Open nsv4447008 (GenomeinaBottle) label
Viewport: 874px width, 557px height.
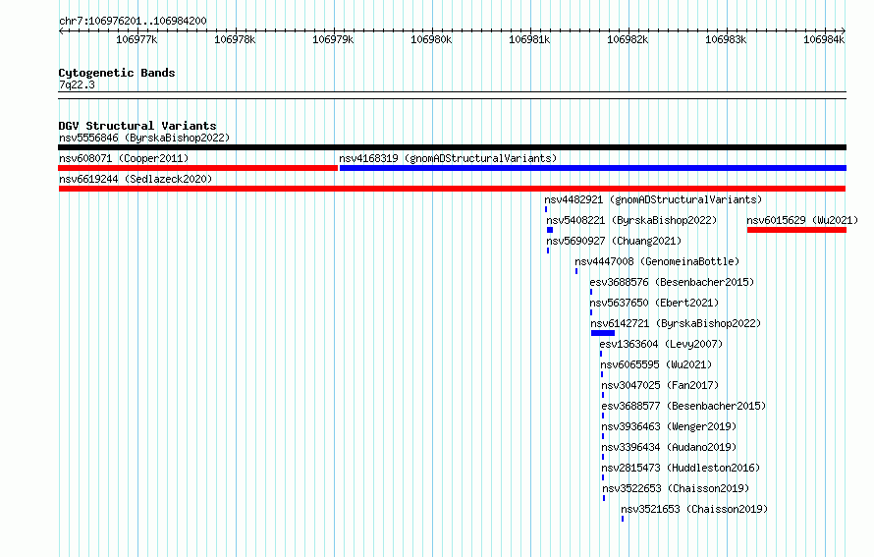(657, 261)
